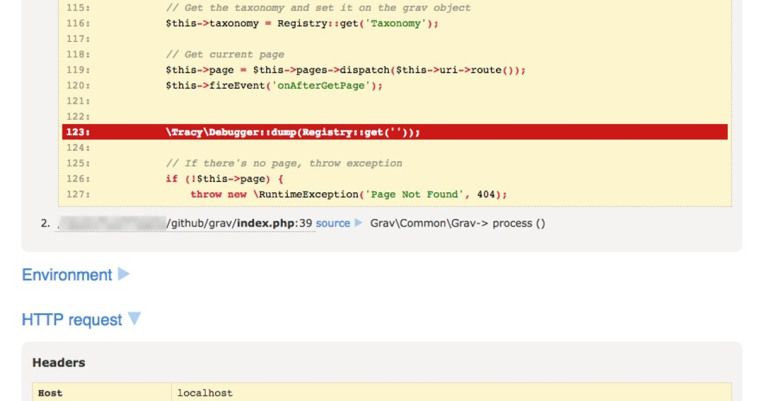Viewport: 764px width, 401px height.
Task: Click the Headers table title
Action: point(59,363)
